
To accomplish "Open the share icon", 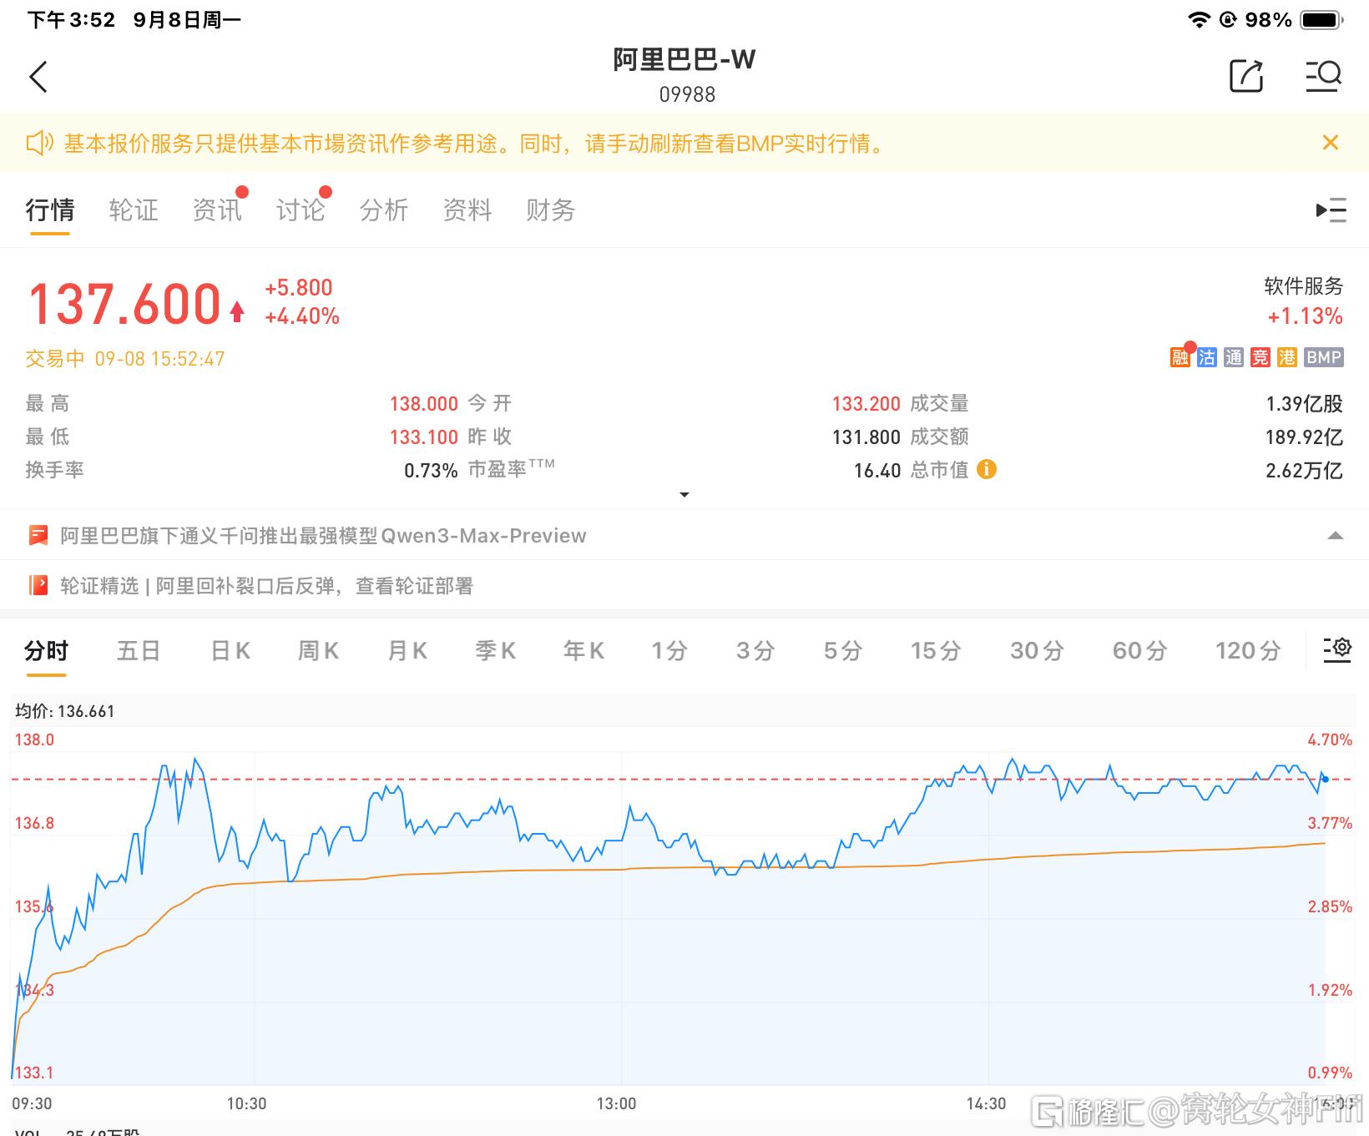I will (x=1246, y=76).
